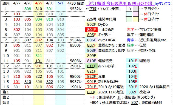Click the underlined red 101 in row 15
Image resolution: width=173 pixels, height=106 pixels.
(x=17, y=82)
